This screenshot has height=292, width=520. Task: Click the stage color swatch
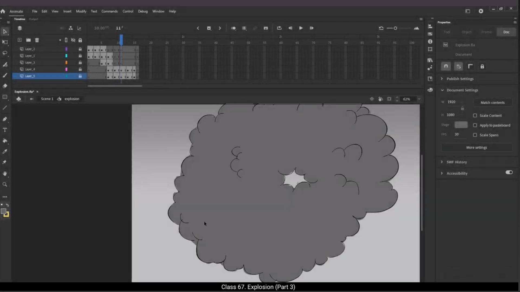pos(461,125)
